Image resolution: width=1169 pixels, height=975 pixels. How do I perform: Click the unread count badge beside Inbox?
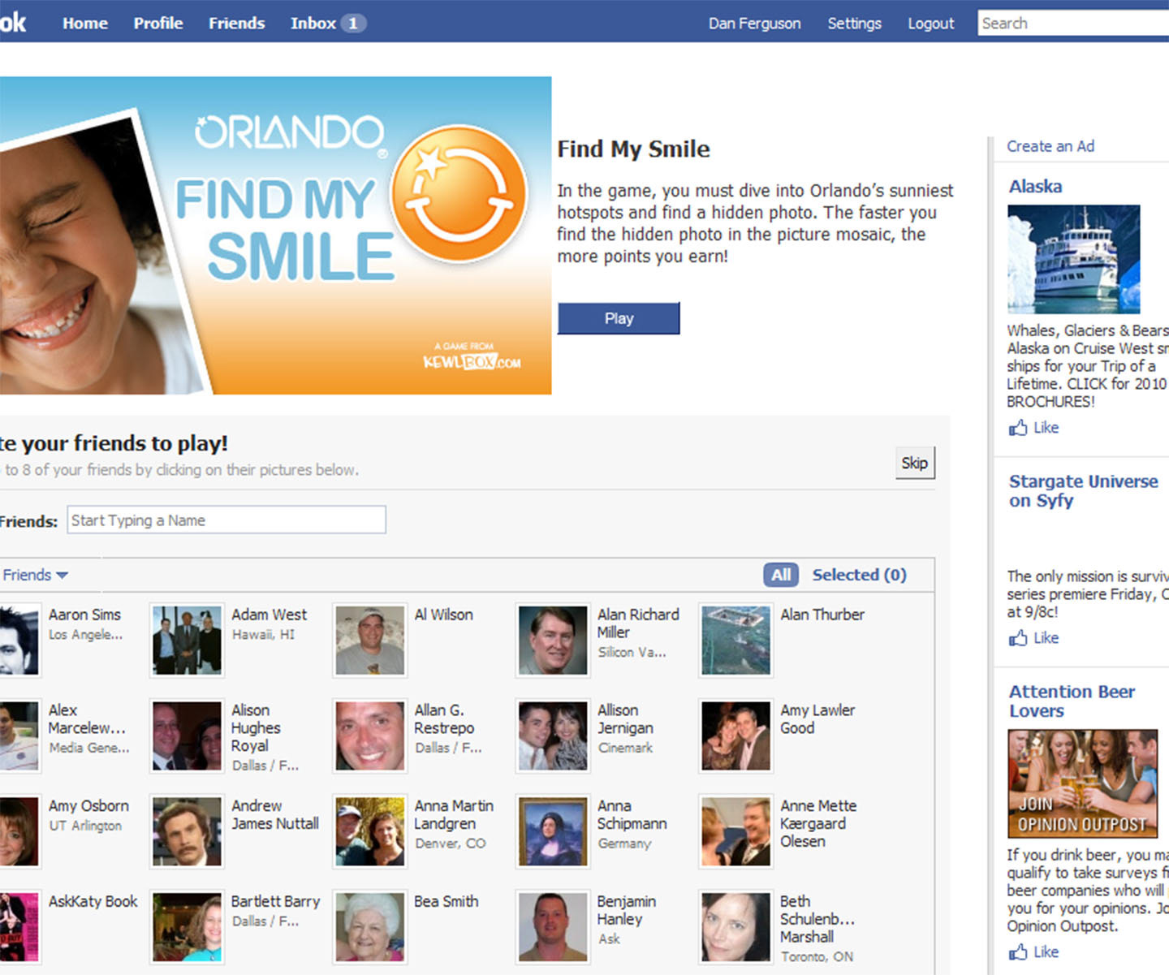coord(353,24)
